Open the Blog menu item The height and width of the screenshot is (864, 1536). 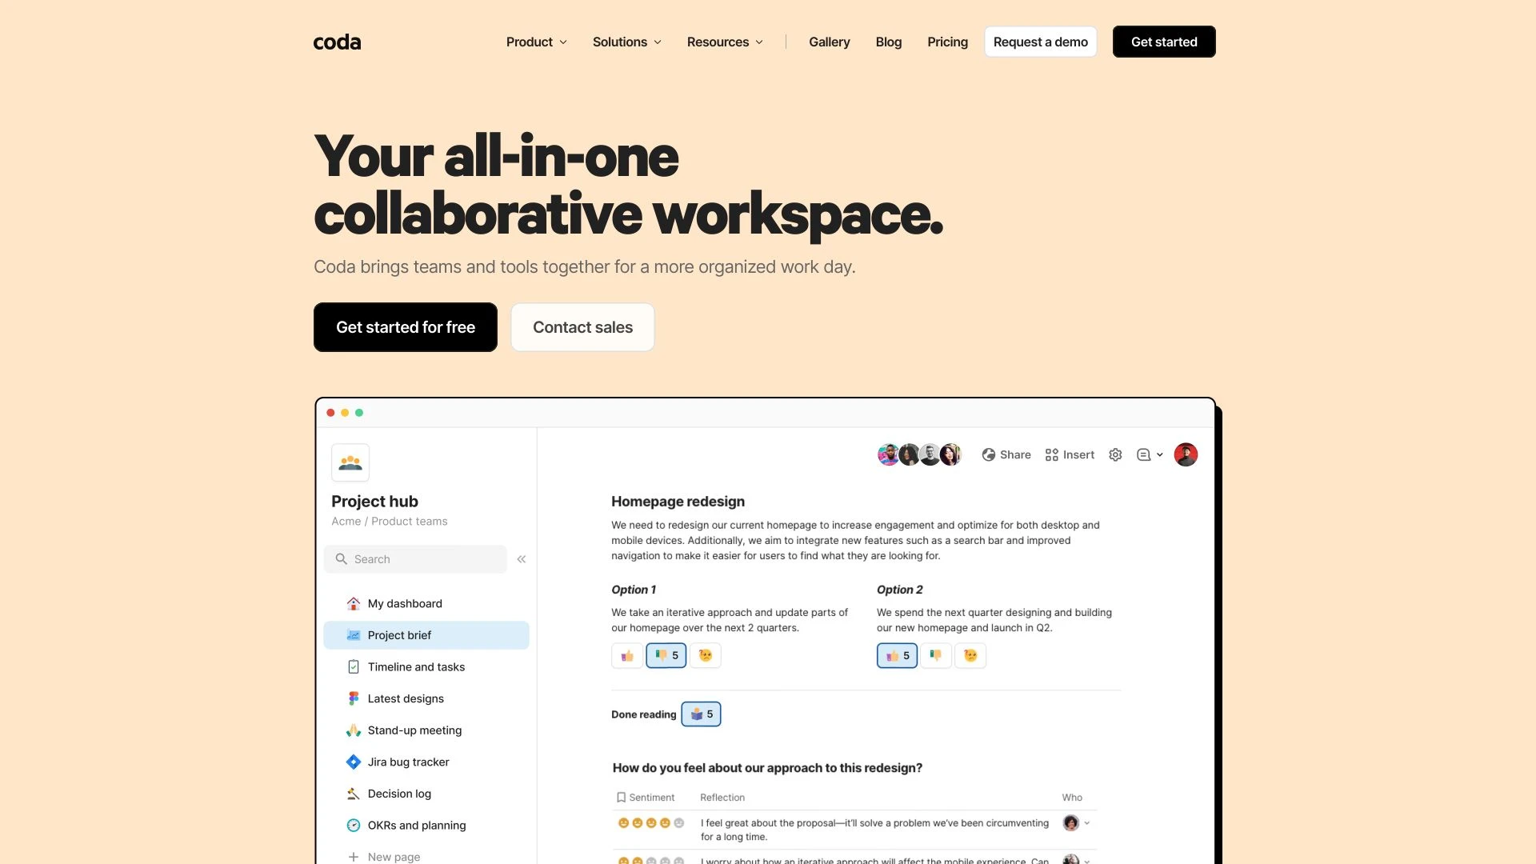click(888, 41)
